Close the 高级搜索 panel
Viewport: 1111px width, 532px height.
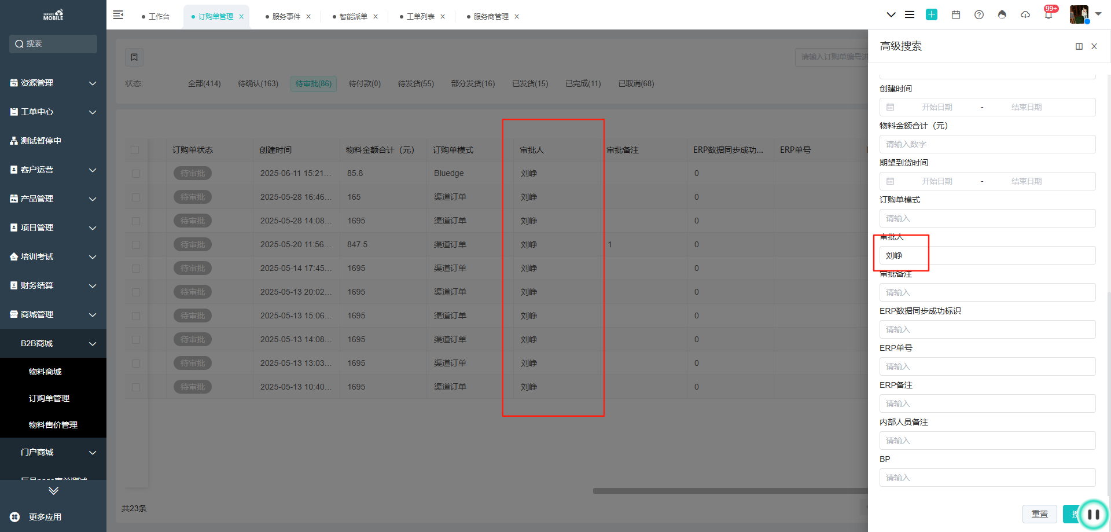[x=1094, y=46]
